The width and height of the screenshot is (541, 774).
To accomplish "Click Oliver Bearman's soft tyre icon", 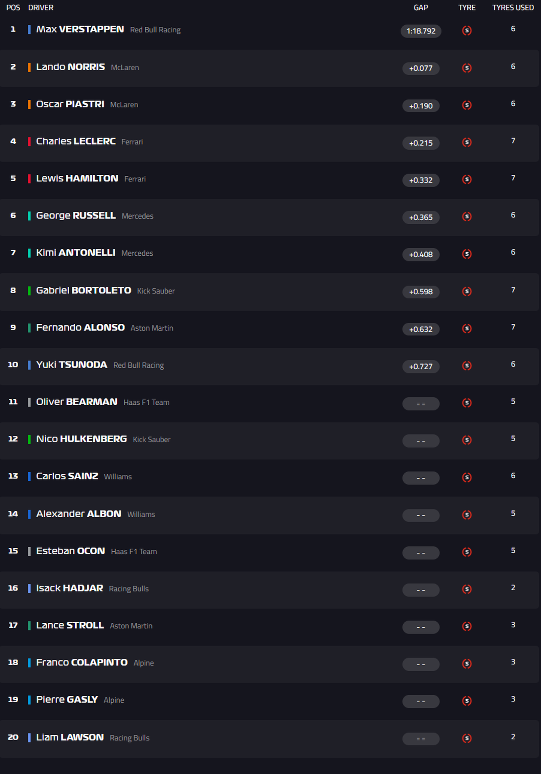I will pos(467,403).
